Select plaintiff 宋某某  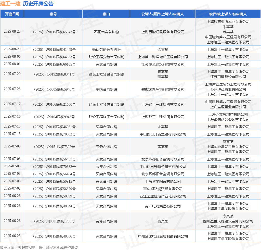tap(163, 127)
